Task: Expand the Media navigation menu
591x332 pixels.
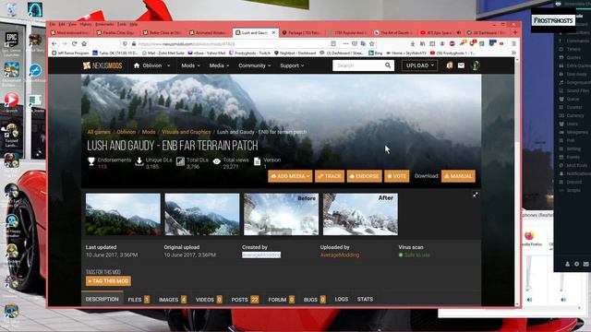Action: pos(219,65)
